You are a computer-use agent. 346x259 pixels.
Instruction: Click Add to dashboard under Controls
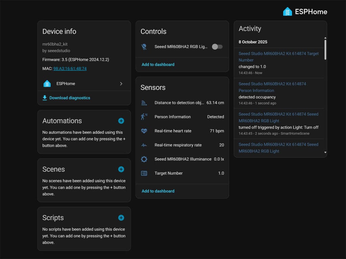[158, 64]
